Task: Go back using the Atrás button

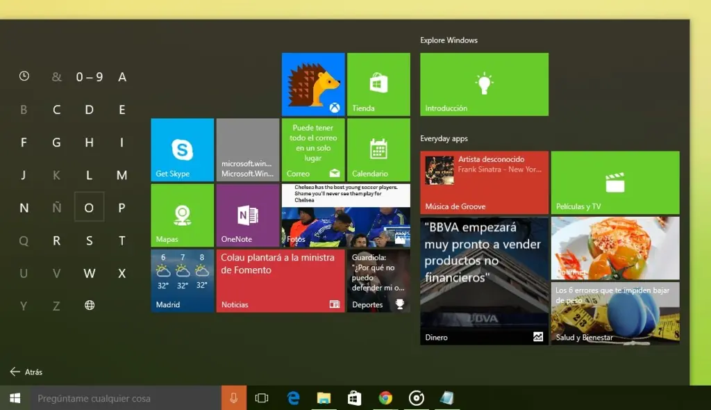Action: (26, 372)
